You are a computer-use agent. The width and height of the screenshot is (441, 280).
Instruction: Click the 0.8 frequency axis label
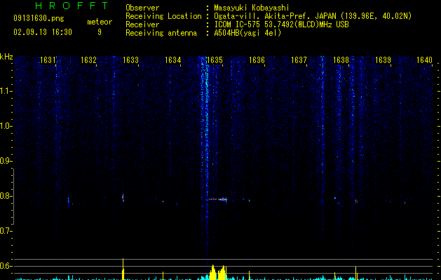[x=6, y=196]
